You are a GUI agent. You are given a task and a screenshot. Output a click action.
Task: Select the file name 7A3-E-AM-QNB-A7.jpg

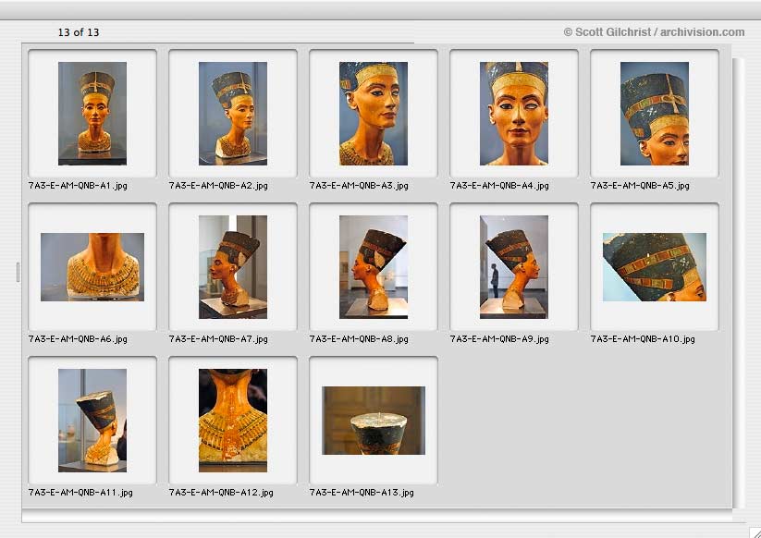pyautogui.click(x=218, y=339)
